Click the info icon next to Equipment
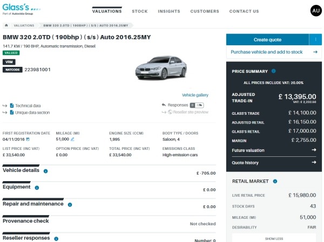This screenshot has width=324, height=242. point(37,188)
